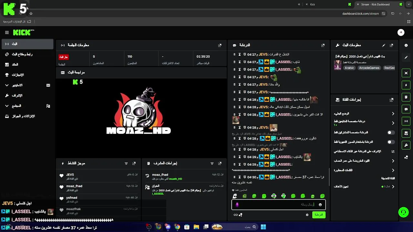The width and height of the screenshot is (413, 232).
Task: Open the Moderation sidebar item
Action: [x=27, y=96]
